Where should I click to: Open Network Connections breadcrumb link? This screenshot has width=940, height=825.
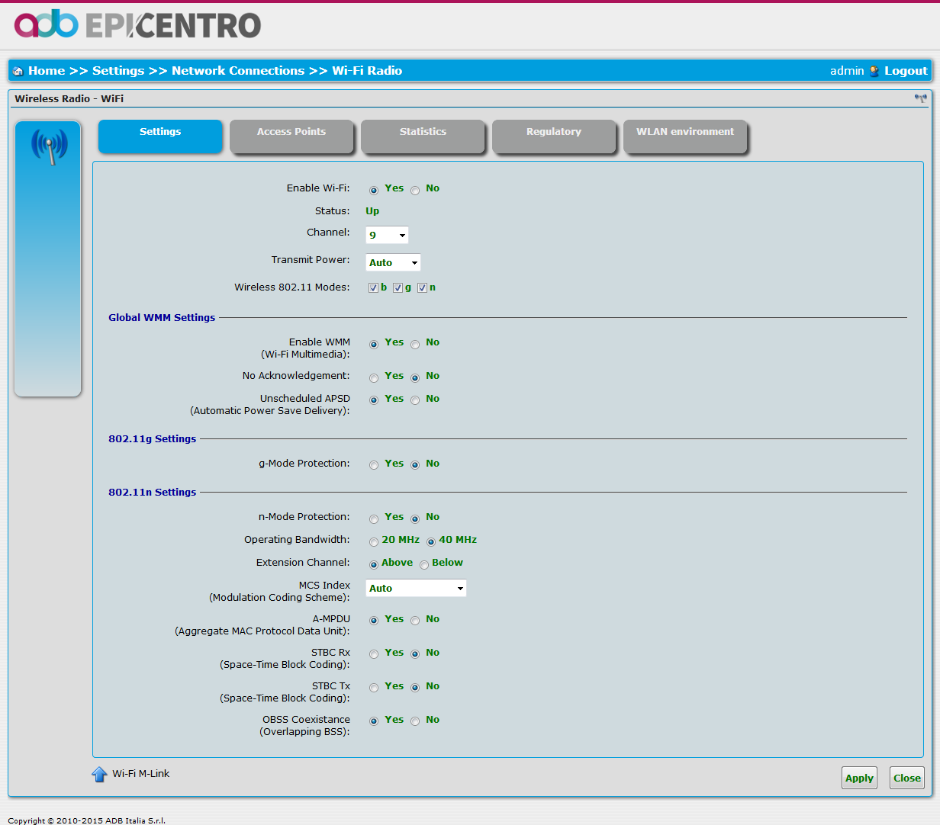(238, 71)
